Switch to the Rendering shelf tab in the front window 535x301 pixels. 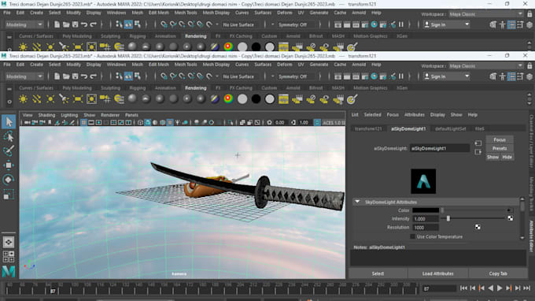(195, 87)
